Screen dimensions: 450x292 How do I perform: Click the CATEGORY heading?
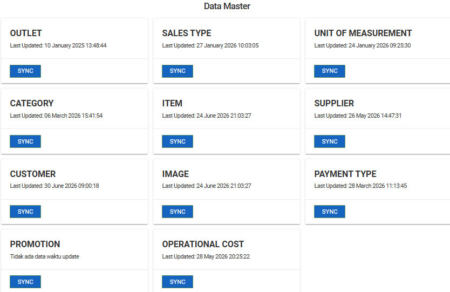(x=32, y=104)
